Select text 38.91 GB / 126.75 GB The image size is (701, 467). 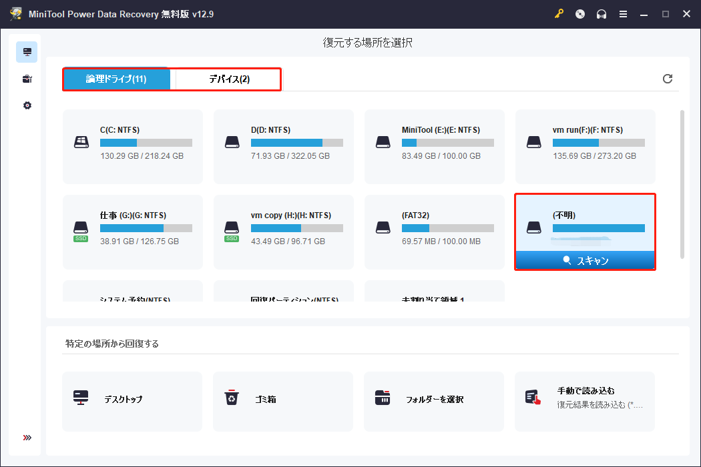(140, 242)
